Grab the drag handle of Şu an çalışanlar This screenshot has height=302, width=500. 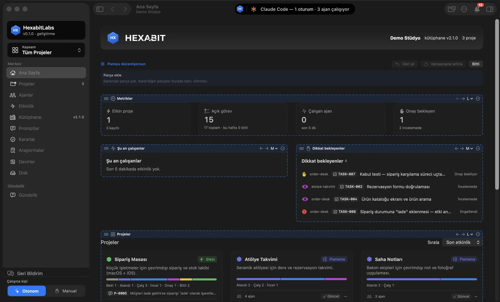(x=106, y=148)
